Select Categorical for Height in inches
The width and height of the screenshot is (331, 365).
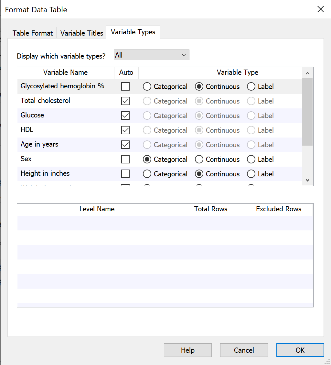coord(147,174)
